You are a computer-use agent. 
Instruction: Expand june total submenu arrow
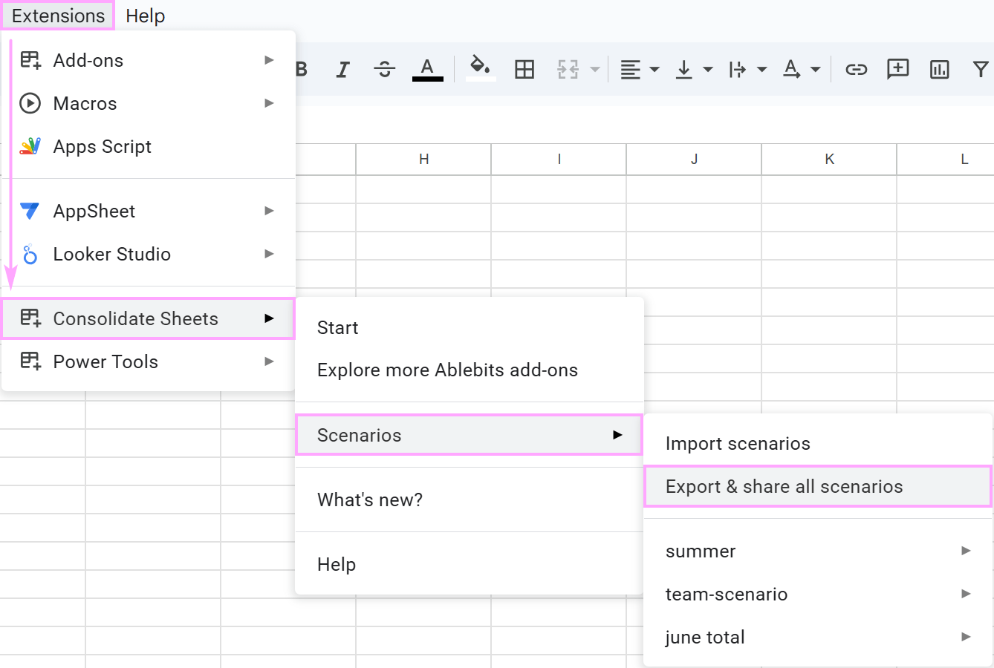pos(966,636)
